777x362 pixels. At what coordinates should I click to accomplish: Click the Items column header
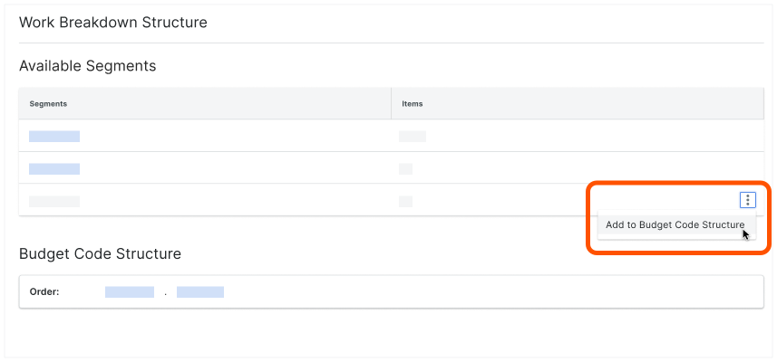[x=413, y=104]
